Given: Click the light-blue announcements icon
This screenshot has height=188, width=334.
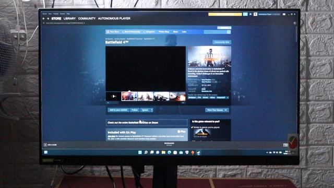Looking at the screenshot, I should (x=245, y=14).
